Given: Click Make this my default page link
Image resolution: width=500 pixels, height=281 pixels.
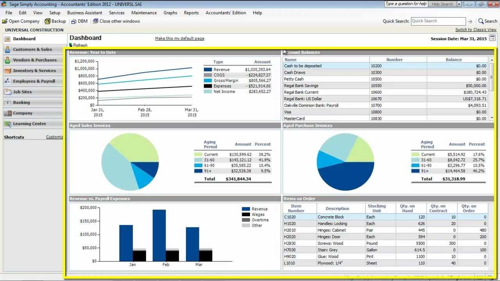Looking at the screenshot, I should click(x=180, y=38).
